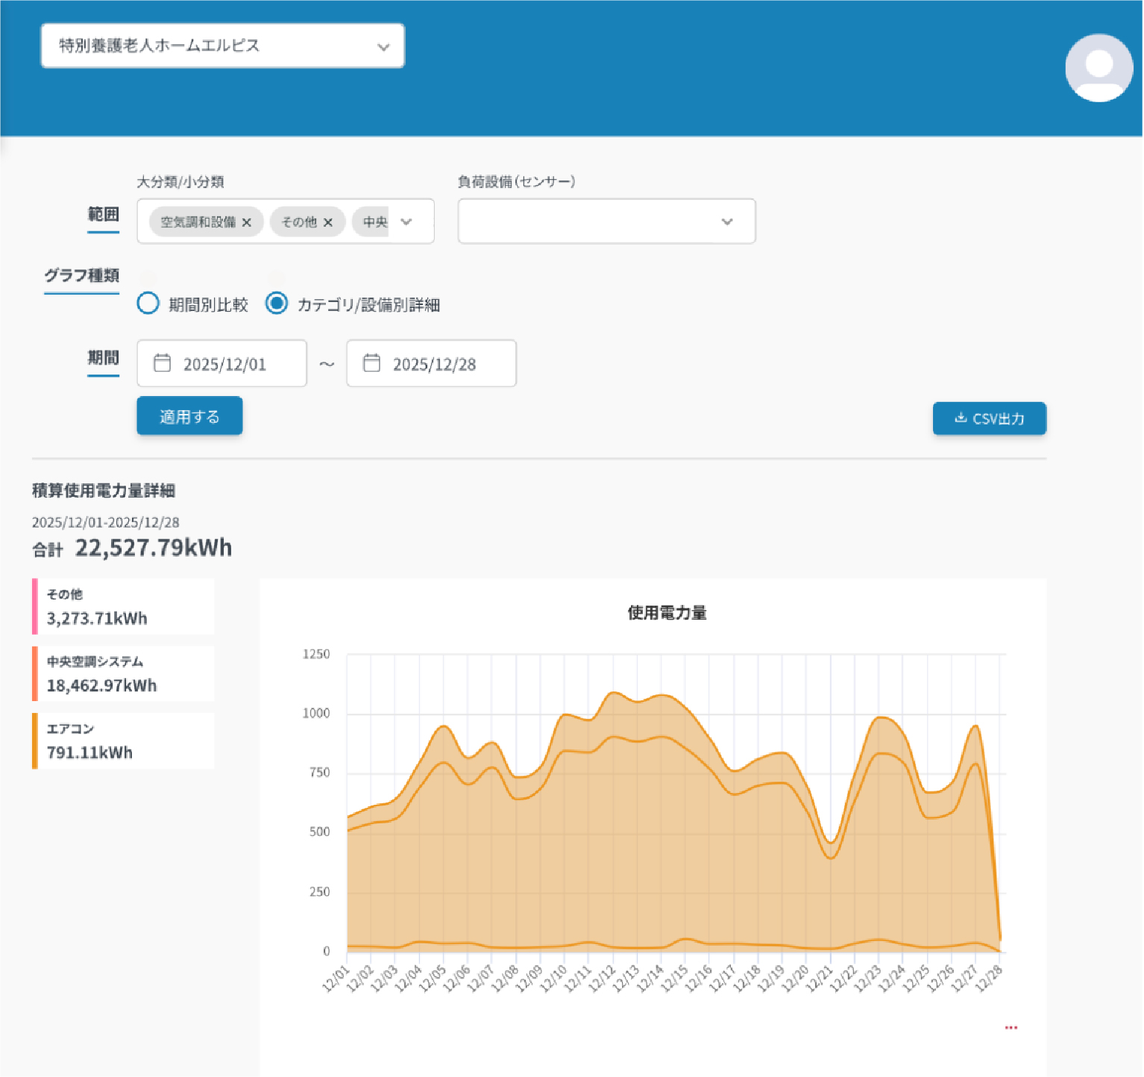1144x1077 pixels.
Task: Expand the facility selector dropdown
Action: click(x=383, y=47)
